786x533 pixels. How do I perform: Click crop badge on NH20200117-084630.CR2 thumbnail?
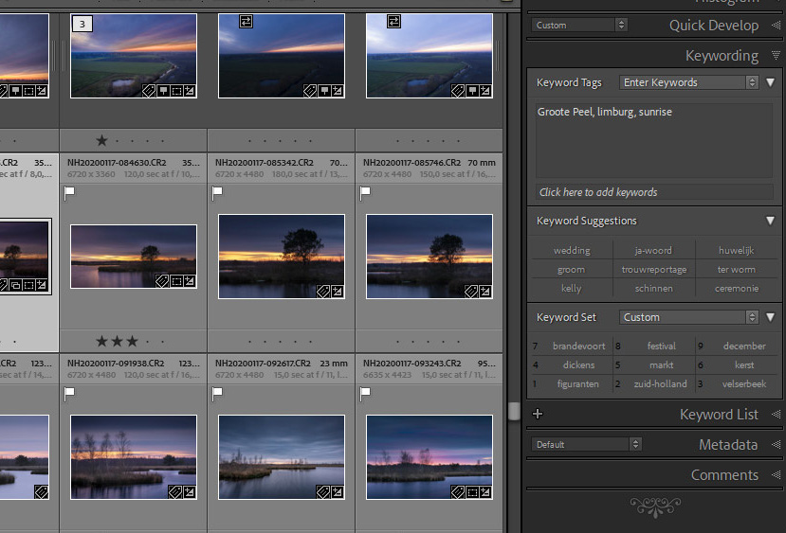pos(176,281)
